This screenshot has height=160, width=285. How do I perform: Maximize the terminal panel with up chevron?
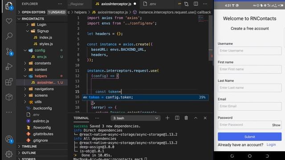coord(195,118)
